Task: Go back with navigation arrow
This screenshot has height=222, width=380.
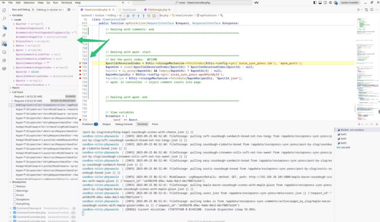Action: point(123,2)
